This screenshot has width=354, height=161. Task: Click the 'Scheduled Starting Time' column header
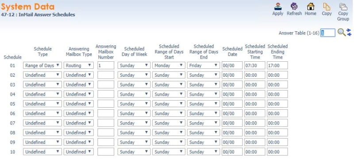tap(255, 52)
